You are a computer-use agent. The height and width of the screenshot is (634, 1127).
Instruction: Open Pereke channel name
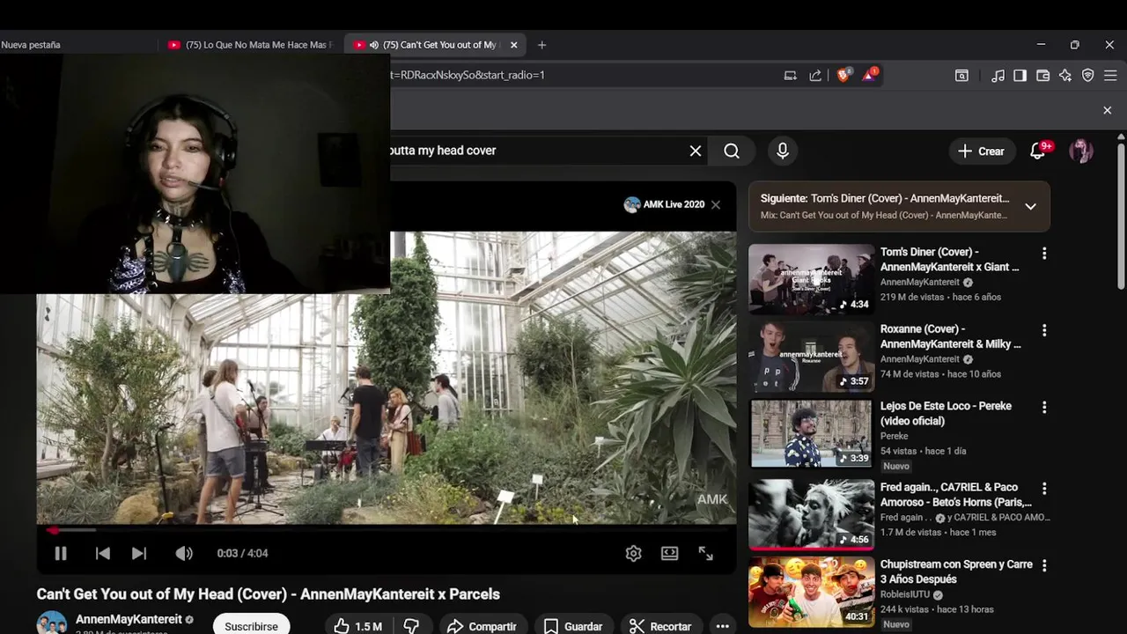[x=895, y=436]
